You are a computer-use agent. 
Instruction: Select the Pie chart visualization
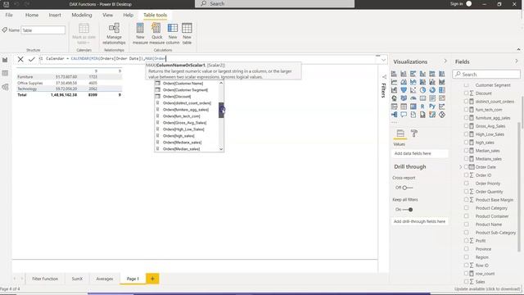422,90
